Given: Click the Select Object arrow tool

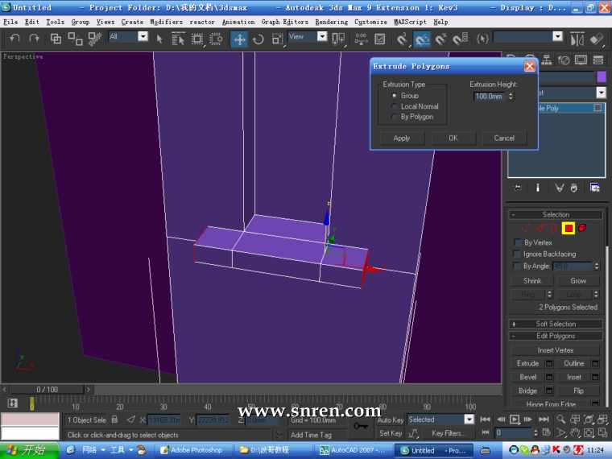Looking at the screenshot, I should (x=159, y=39).
